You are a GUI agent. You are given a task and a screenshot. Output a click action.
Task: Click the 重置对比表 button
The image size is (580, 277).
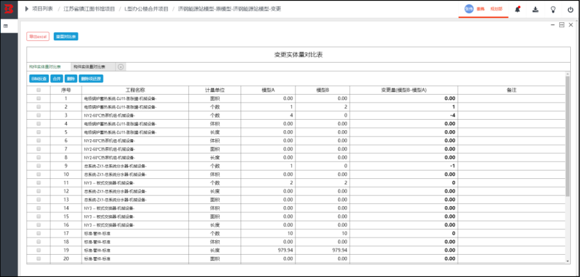pyautogui.click(x=66, y=37)
